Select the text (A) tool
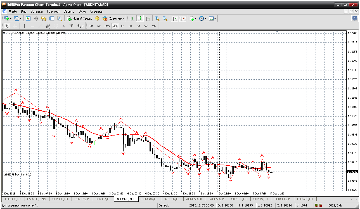The height and width of the screenshot is (209, 360). coord(63,26)
